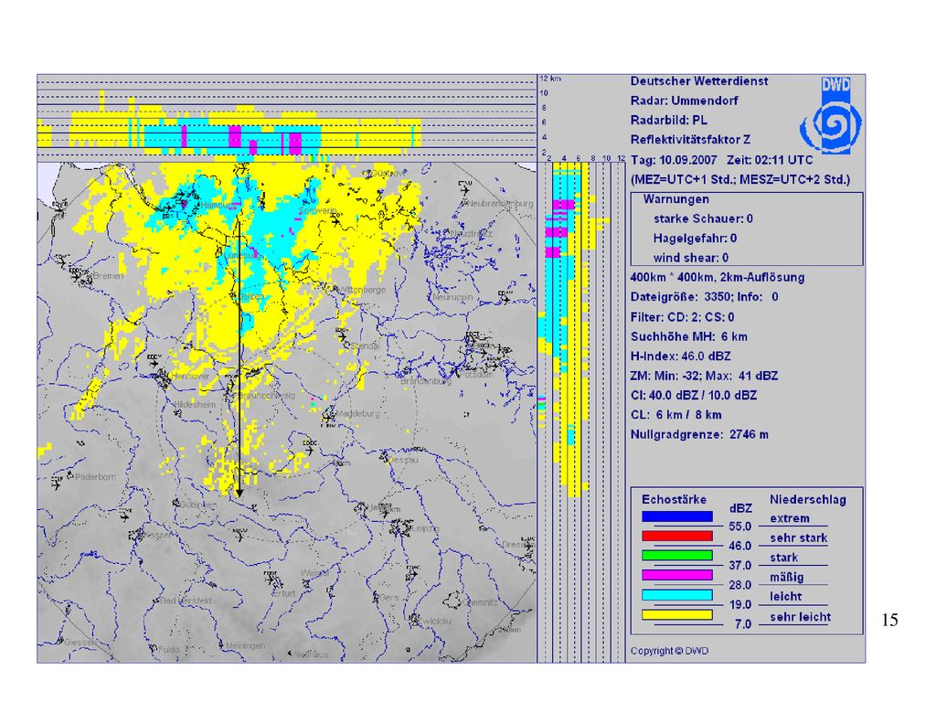Click 'Reflektivitätsfaktor Z' label
936x702 pixels.
(x=691, y=140)
